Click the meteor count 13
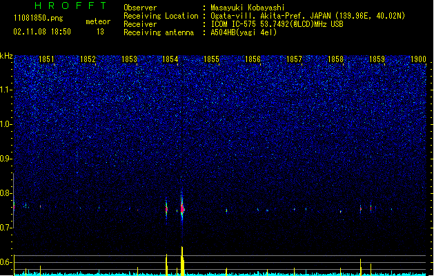The width and height of the screenshot is (434, 276). pyautogui.click(x=100, y=32)
